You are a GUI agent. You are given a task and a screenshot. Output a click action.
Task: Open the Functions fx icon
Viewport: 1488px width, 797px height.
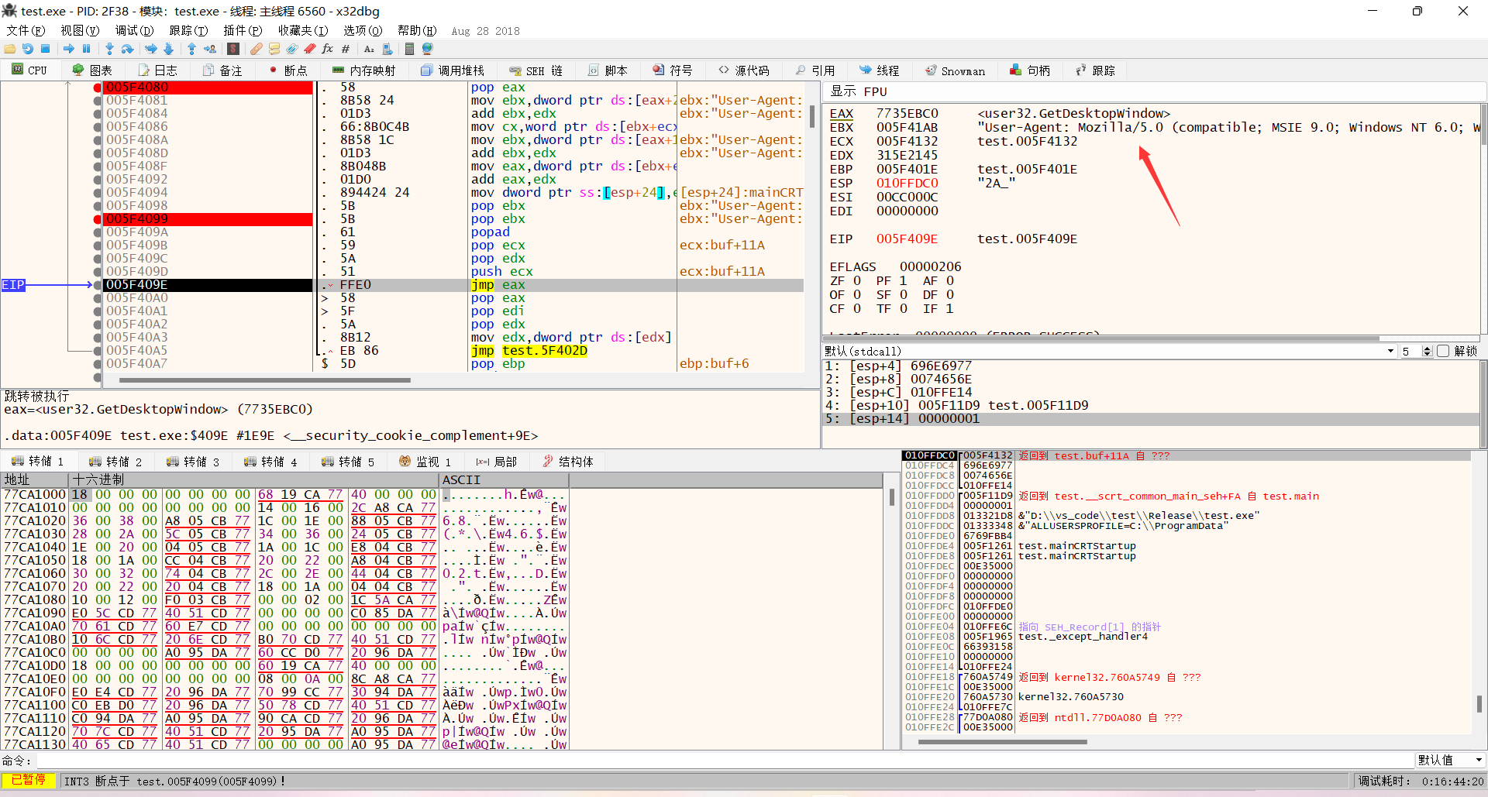(327, 49)
